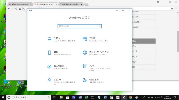The height and width of the screenshot is (100, 179).
Task: Open Microsoft Store from the taskbar
Action: (67, 97)
